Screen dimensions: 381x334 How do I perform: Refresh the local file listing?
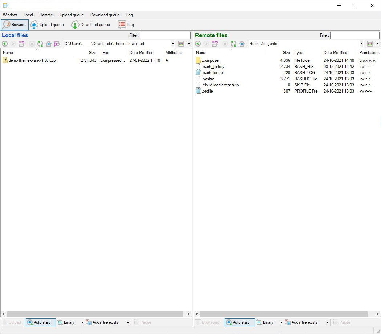[40, 43]
